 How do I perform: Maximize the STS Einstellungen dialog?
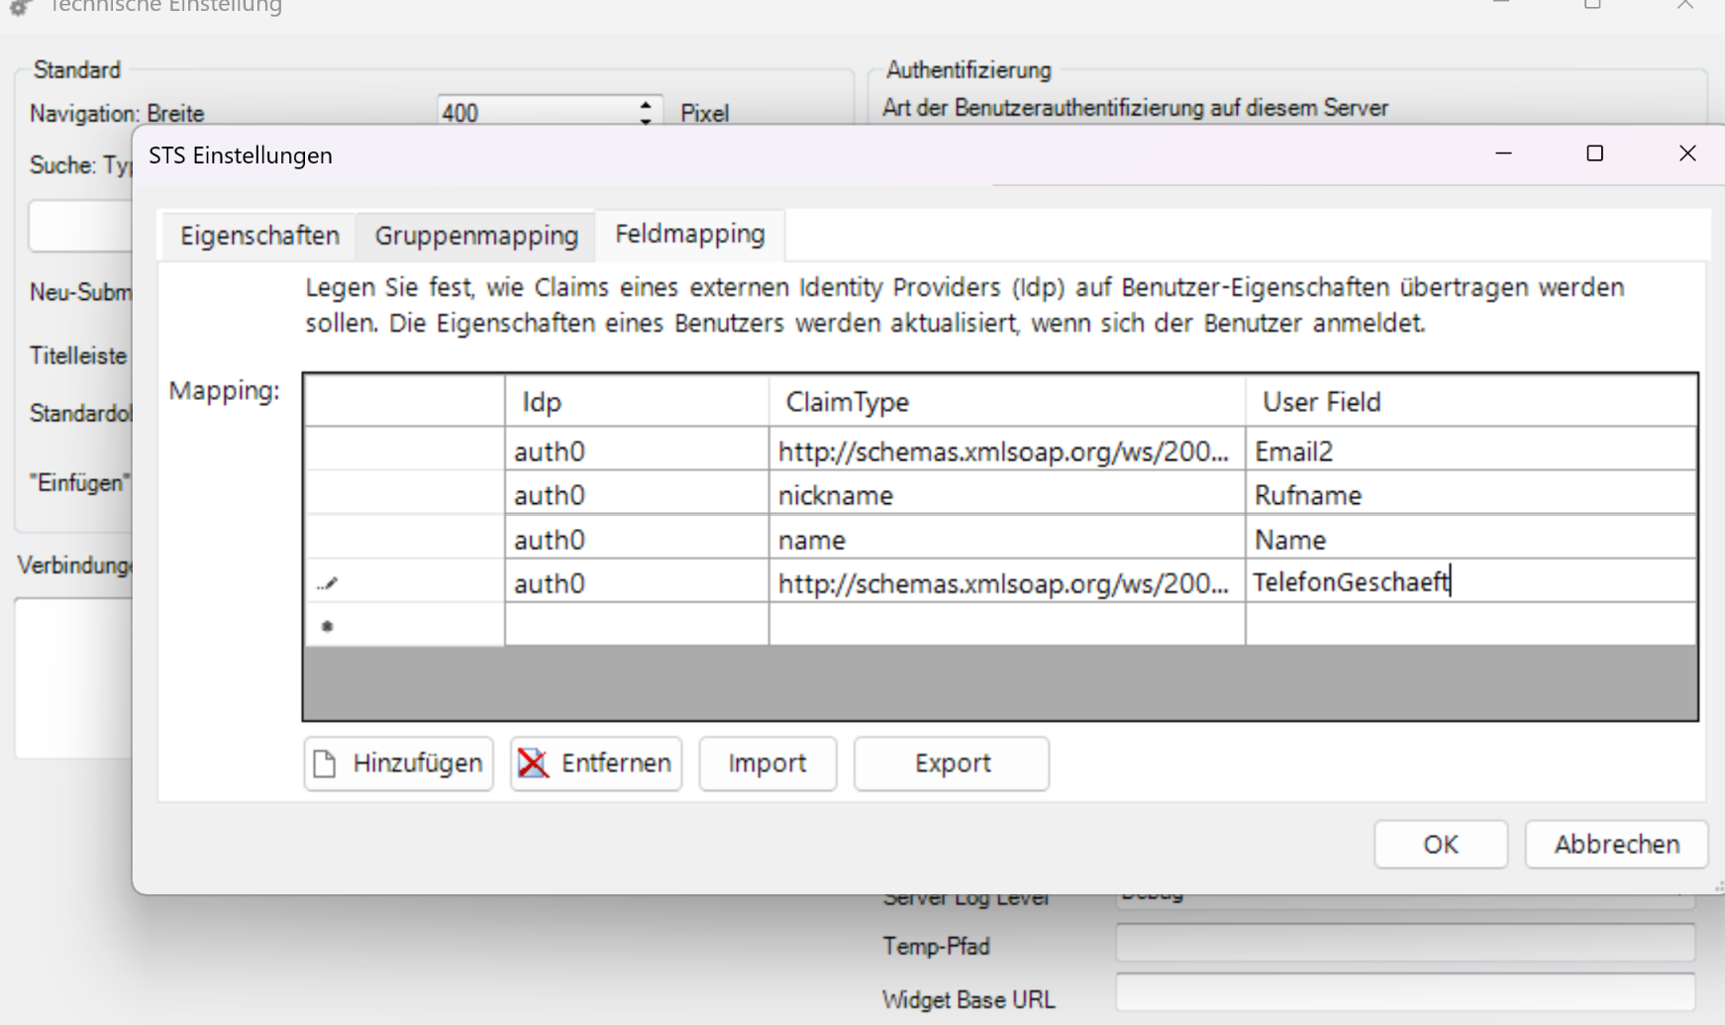[1594, 154]
